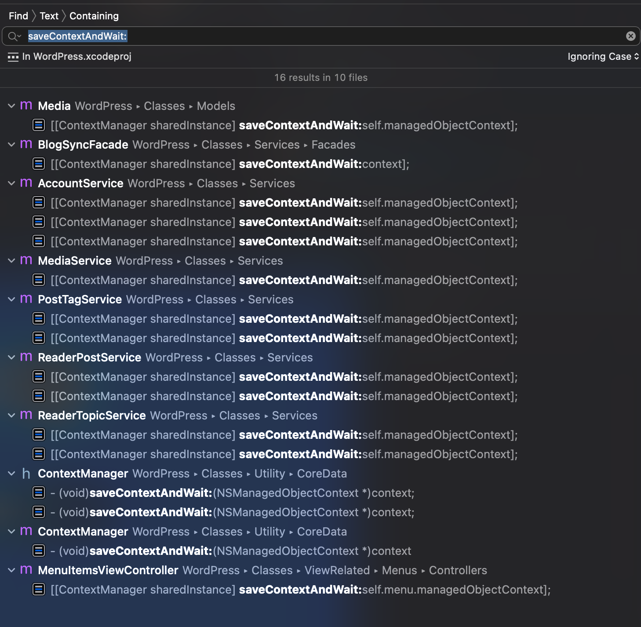Collapse the ContextManager implementation file results
This screenshot has height=627, width=641.
(x=11, y=532)
